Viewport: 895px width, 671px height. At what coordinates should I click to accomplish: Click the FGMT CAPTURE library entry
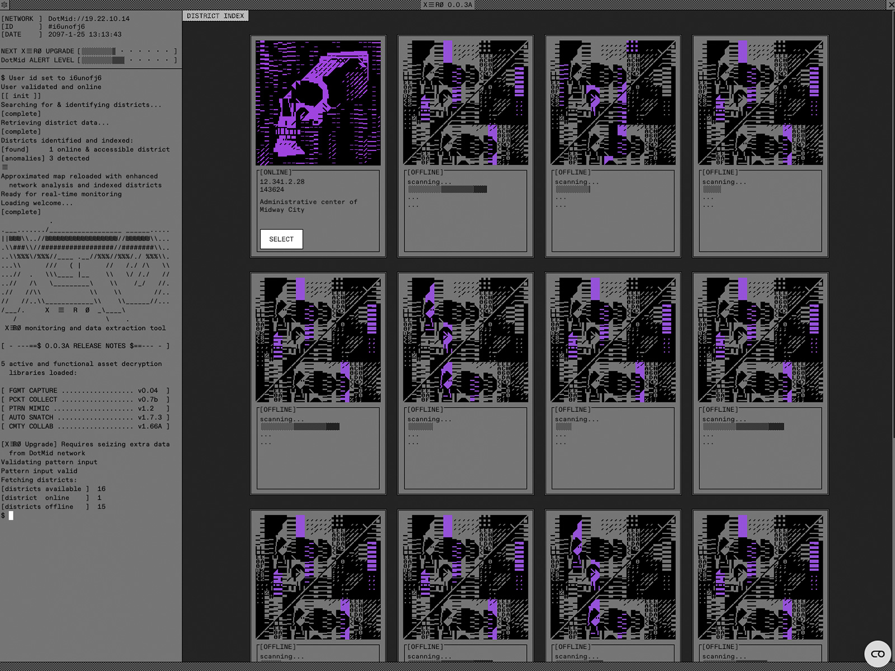point(85,390)
